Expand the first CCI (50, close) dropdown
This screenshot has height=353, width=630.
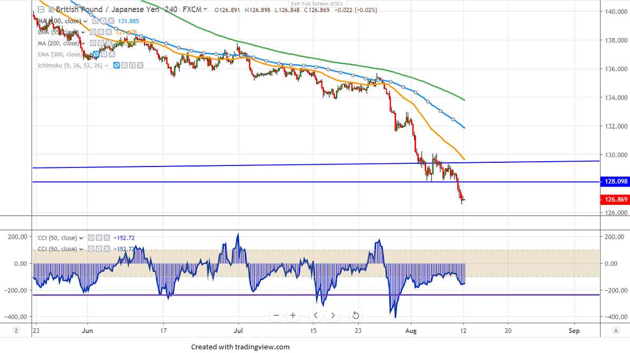click(81, 239)
